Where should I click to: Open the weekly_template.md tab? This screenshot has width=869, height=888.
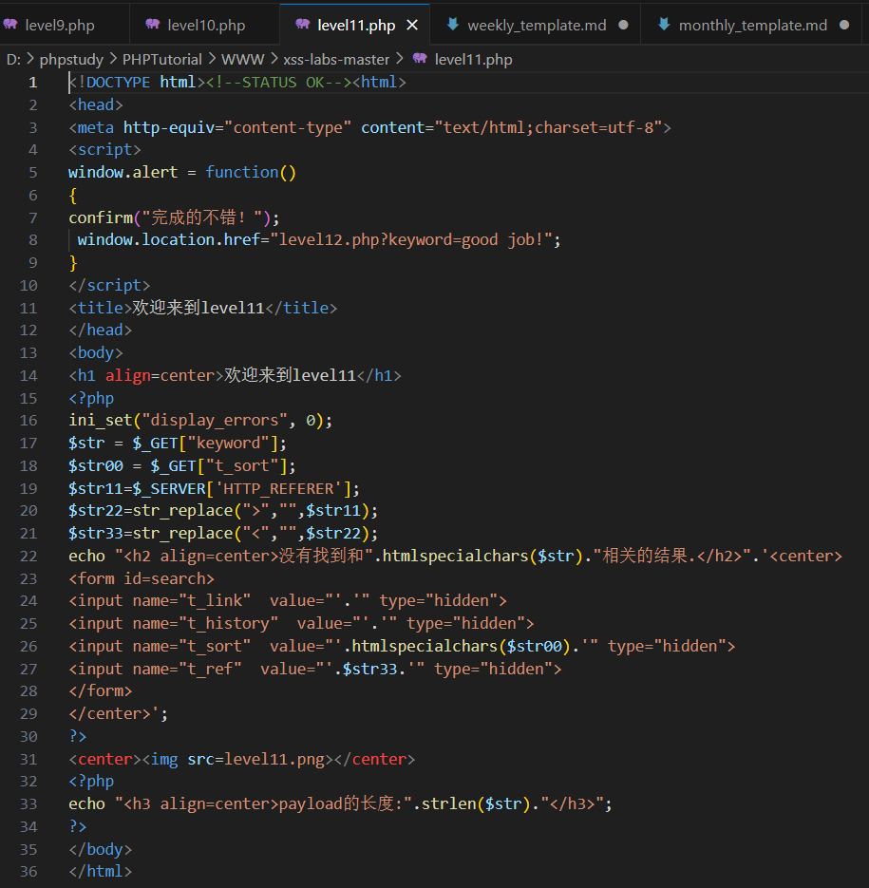coord(537,26)
